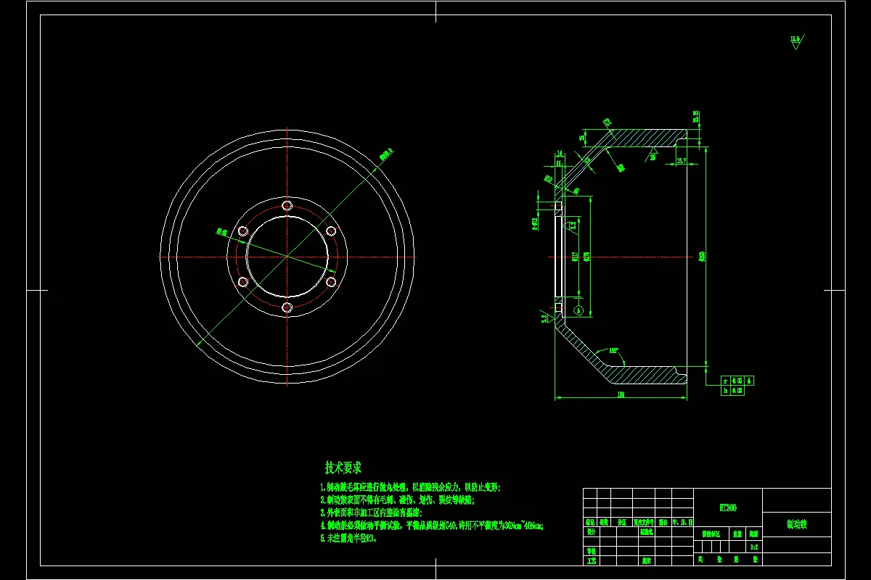Image resolution: width=871 pixels, height=580 pixels.
Task: Click the 15.7 dimension on section view
Action: (x=682, y=160)
